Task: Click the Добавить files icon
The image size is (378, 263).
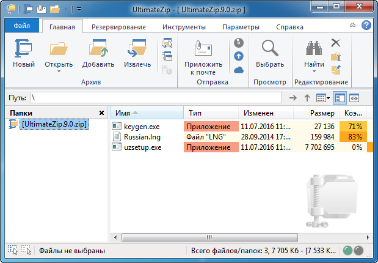Action: tap(98, 50)
